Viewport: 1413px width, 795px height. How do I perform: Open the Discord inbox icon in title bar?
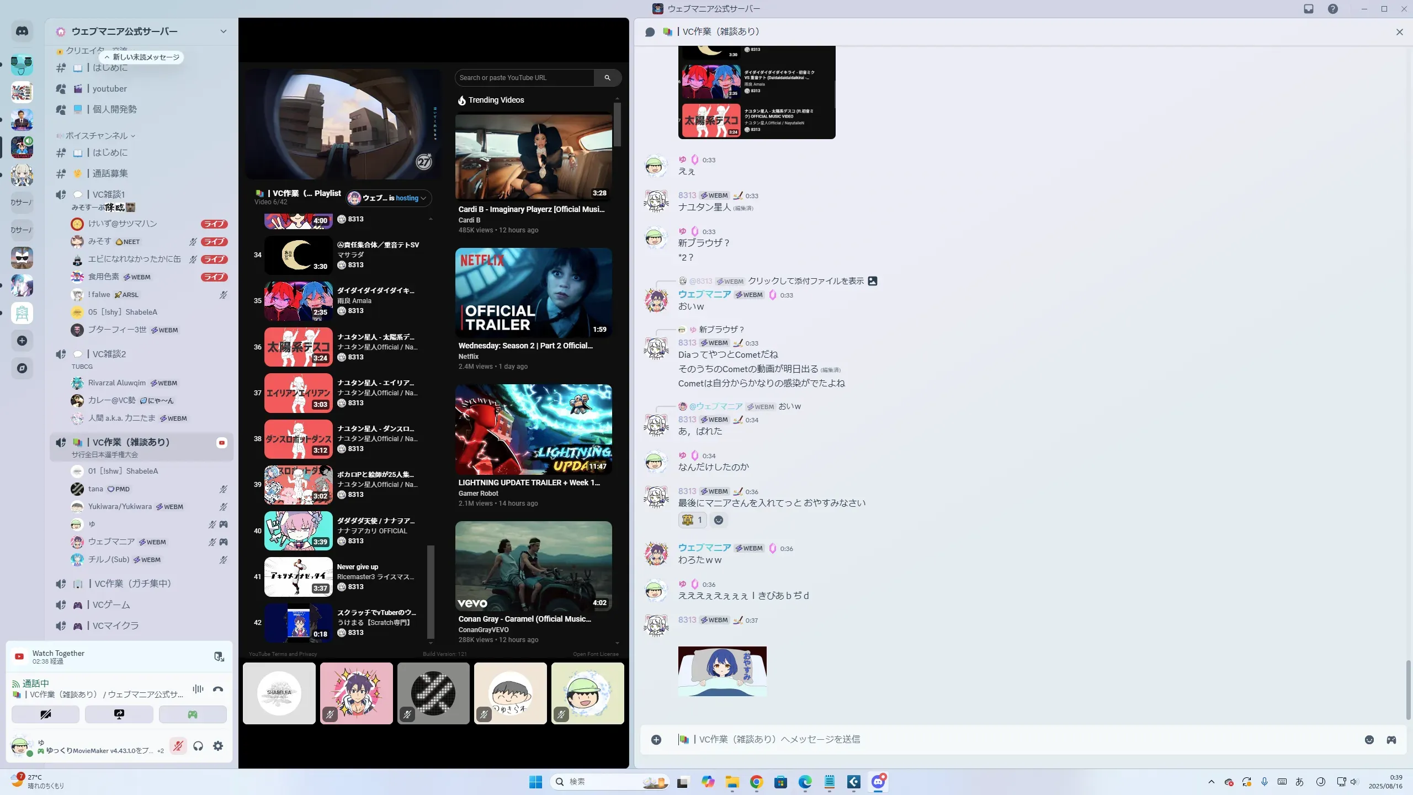coord(1309,9)
